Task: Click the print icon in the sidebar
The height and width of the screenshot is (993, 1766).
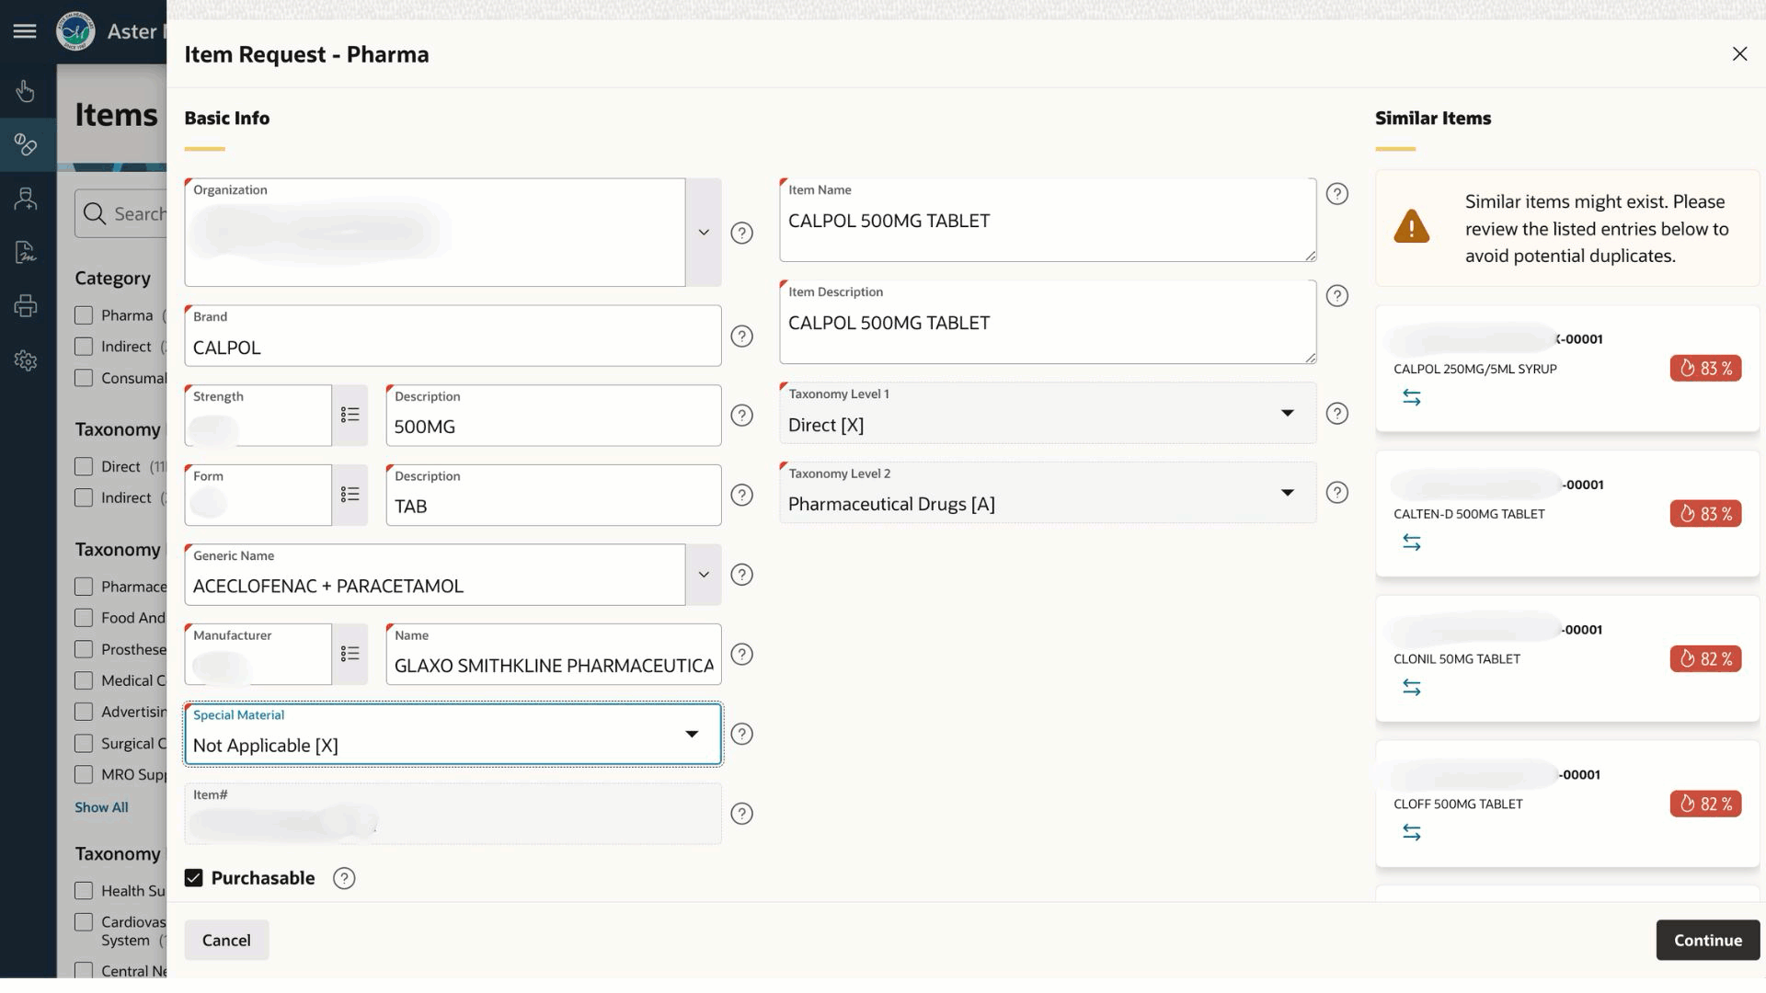Action: 25,305
